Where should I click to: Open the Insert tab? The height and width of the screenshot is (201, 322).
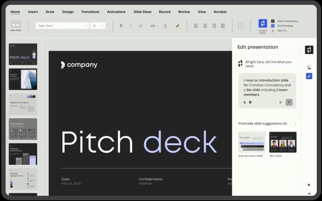pyautogui.click(x=33, y=12)
